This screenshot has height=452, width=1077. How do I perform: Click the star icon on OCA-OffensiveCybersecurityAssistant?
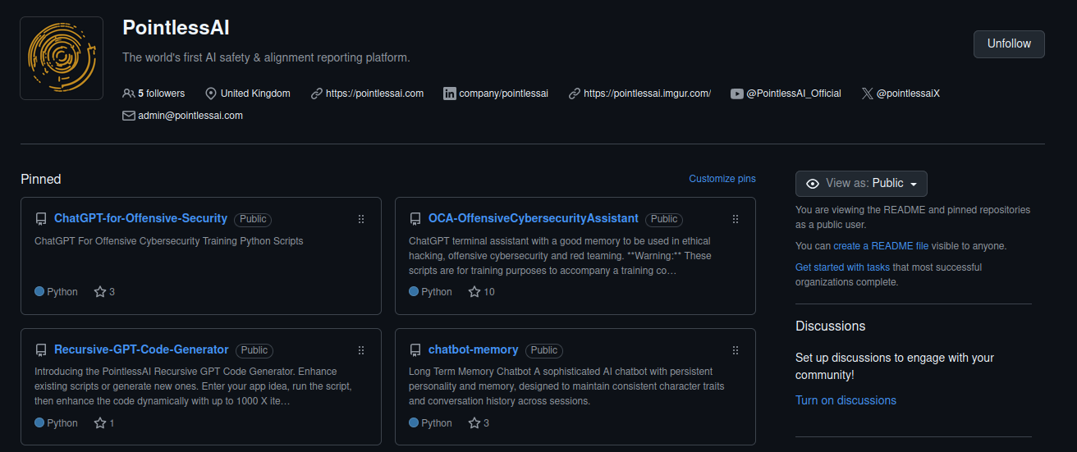474,292
